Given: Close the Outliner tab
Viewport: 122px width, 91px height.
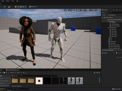Looking at the screenshot, I should point(114,10).
